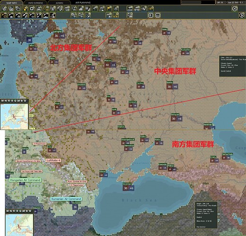Screen dimensions: 246x236
Task: Click the yellow flag icon in toolbar
Action: pyautogui.click(x=109, y=8)
